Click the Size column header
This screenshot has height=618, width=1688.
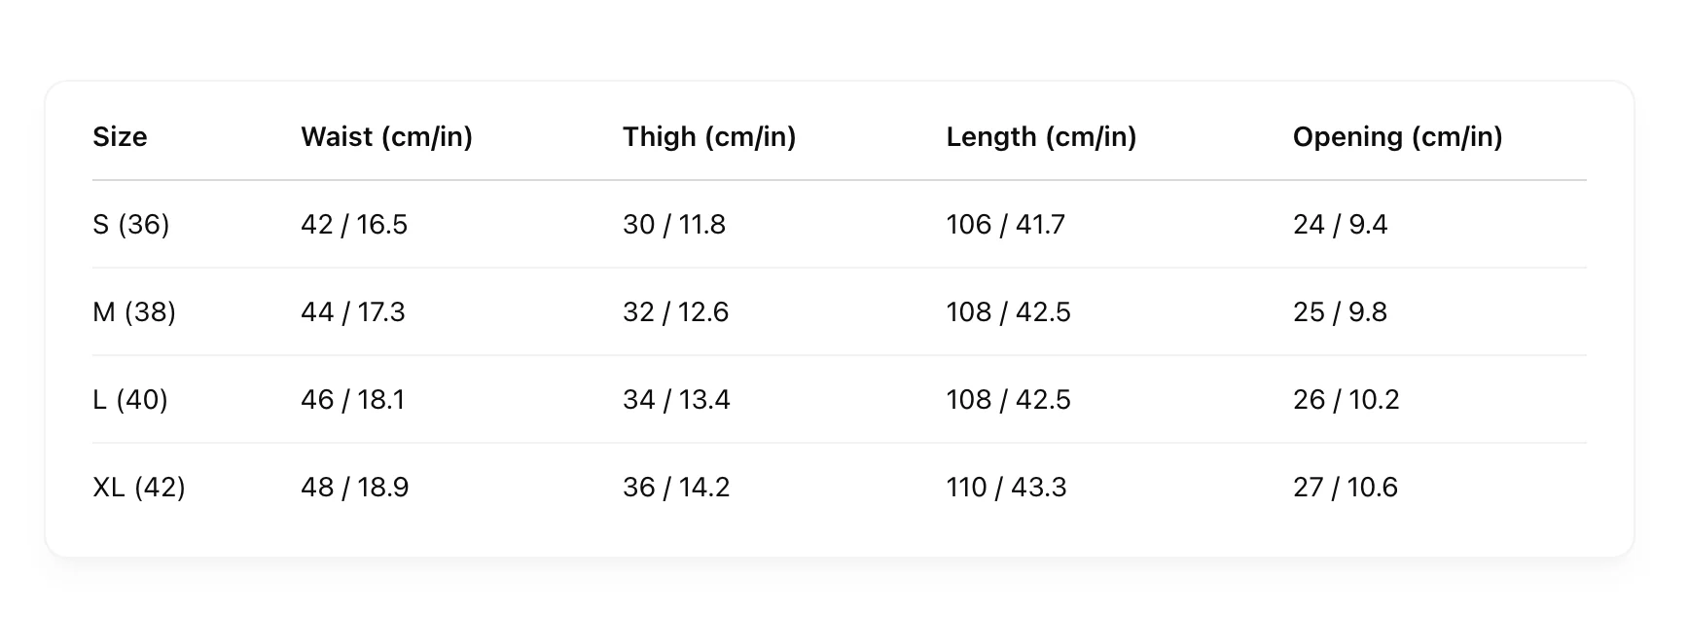120,136
